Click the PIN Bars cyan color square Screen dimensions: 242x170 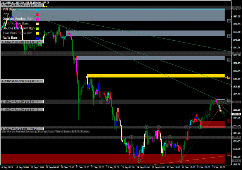pyautogui.click(x=37, y=10)
